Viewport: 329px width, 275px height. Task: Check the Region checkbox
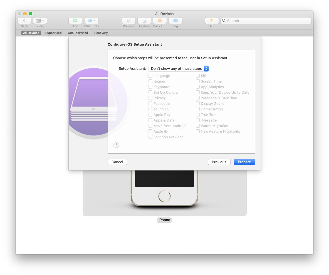150,81
